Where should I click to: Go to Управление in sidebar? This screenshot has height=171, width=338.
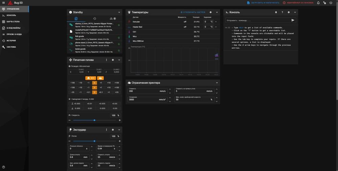(14, 9)
